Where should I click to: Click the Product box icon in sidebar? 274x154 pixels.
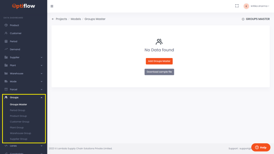6,25
